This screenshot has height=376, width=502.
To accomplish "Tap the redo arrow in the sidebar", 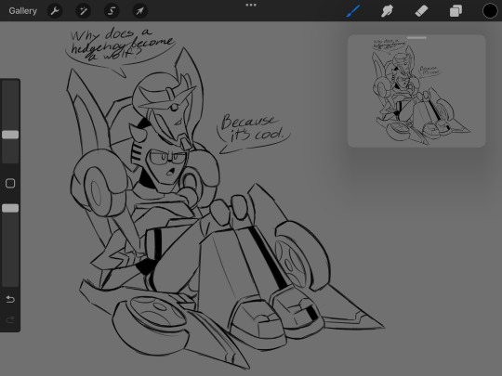I will point(10,319).
